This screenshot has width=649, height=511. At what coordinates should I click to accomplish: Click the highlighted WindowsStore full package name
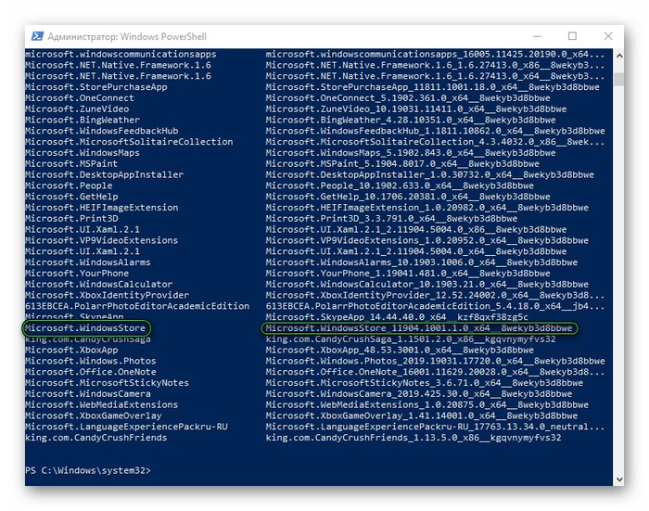[419, 328]
